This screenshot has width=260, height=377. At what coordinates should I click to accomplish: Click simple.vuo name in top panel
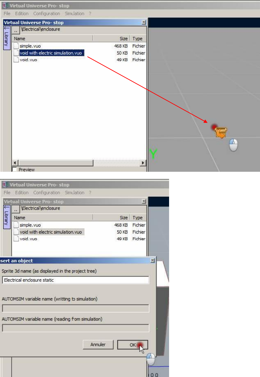(x=30, y=46)
